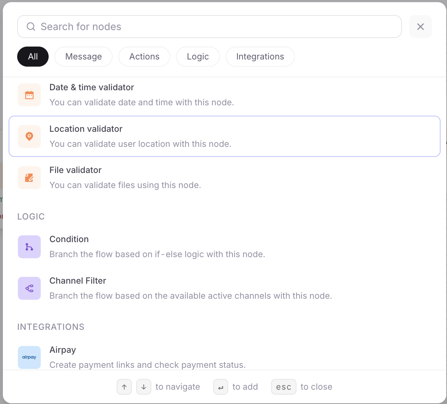
Task: Switch to the Actions filter tab
Action: point(144,57)
